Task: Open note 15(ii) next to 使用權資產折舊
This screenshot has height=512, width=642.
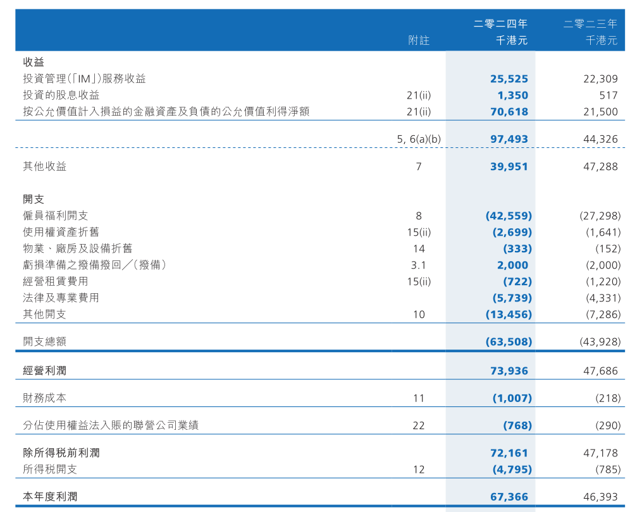Action: coord(418,232)
